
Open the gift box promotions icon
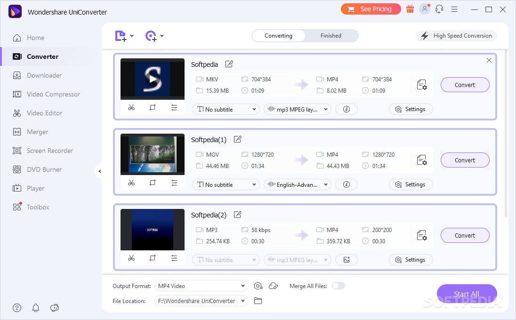click(410, 9)
